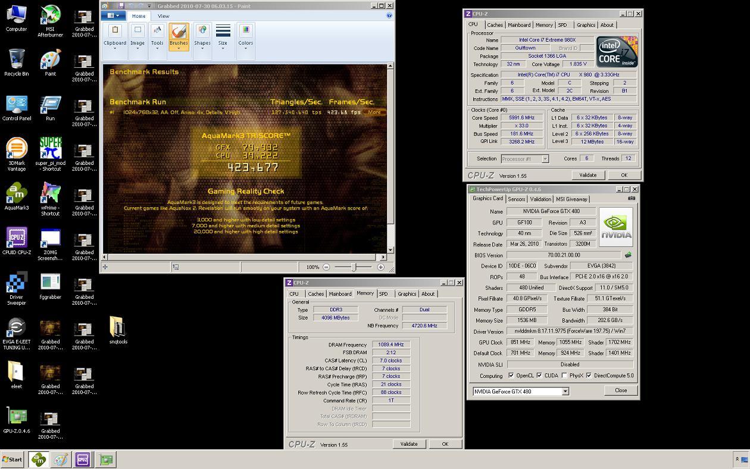This screenshot has width=750, height=469.
Task: Click Validate in the top CPU-Z window
Action: point(588,175)
